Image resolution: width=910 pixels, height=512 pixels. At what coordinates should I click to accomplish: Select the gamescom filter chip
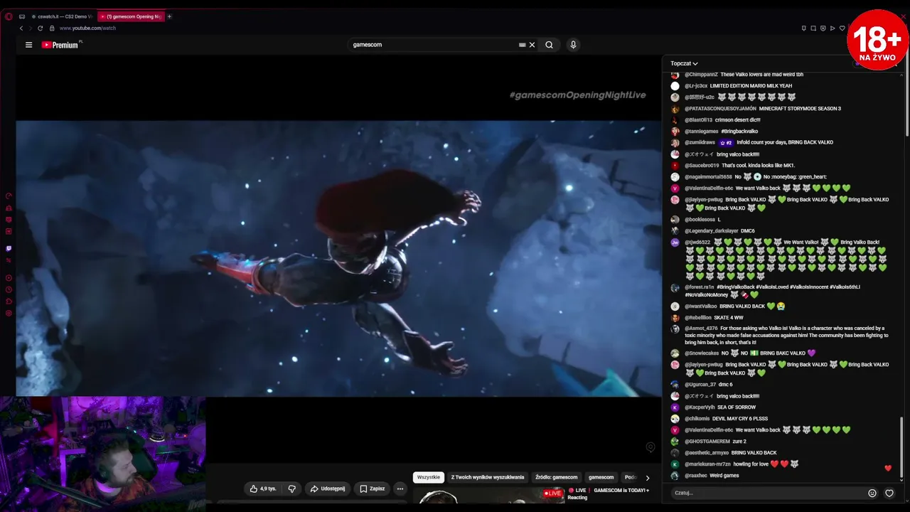pos(601,477)
